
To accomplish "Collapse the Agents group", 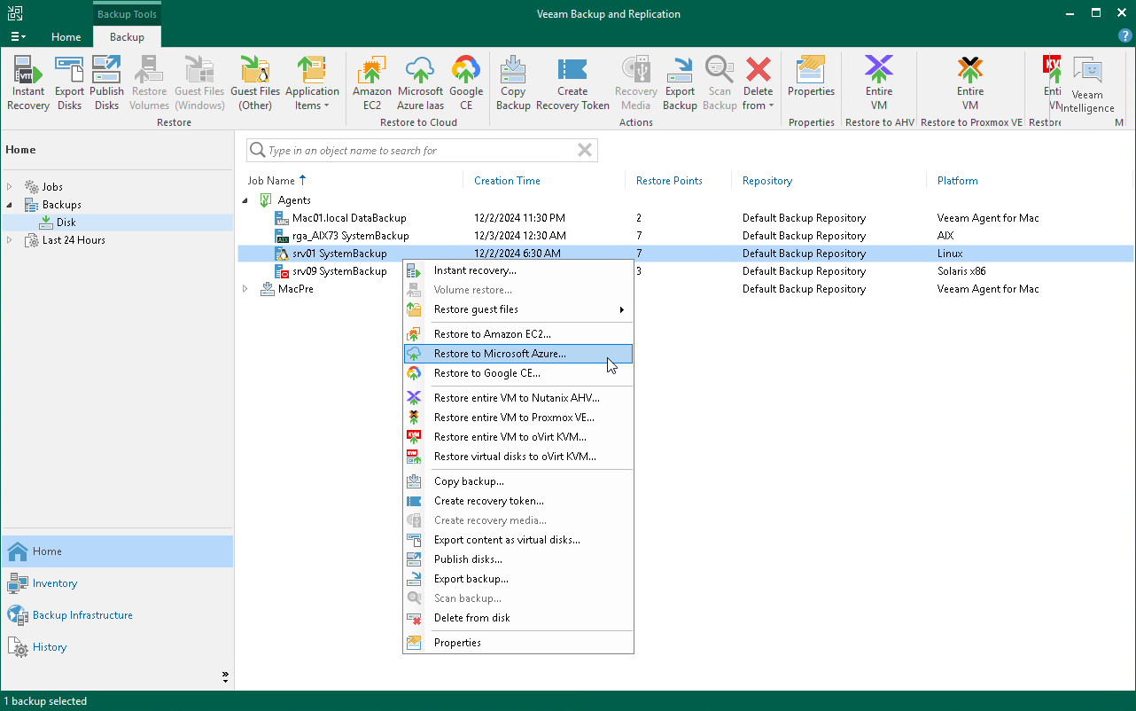I will pyautogui.click(x=245, y=200).
